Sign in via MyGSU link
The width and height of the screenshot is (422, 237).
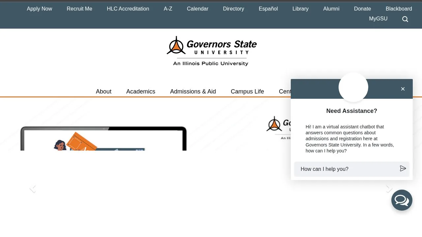(x=378, y=19)
